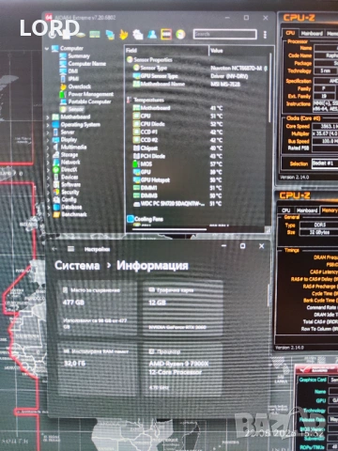Click the report wizard icon in AIDA64 toolbar

[x=138, y=35]
